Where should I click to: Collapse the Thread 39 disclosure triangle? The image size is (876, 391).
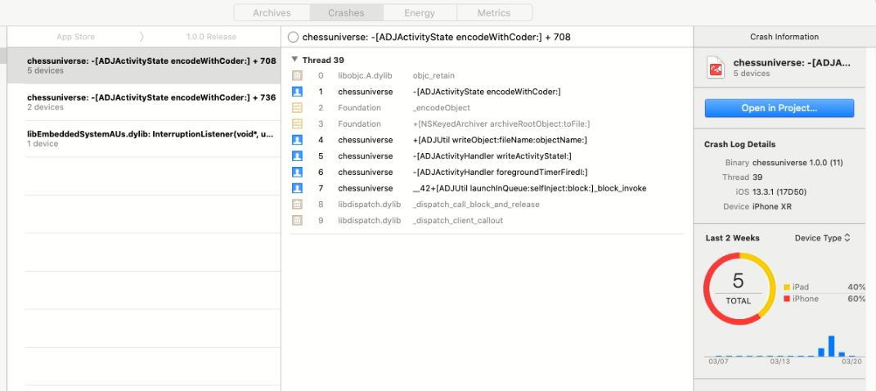click(295, 59)
